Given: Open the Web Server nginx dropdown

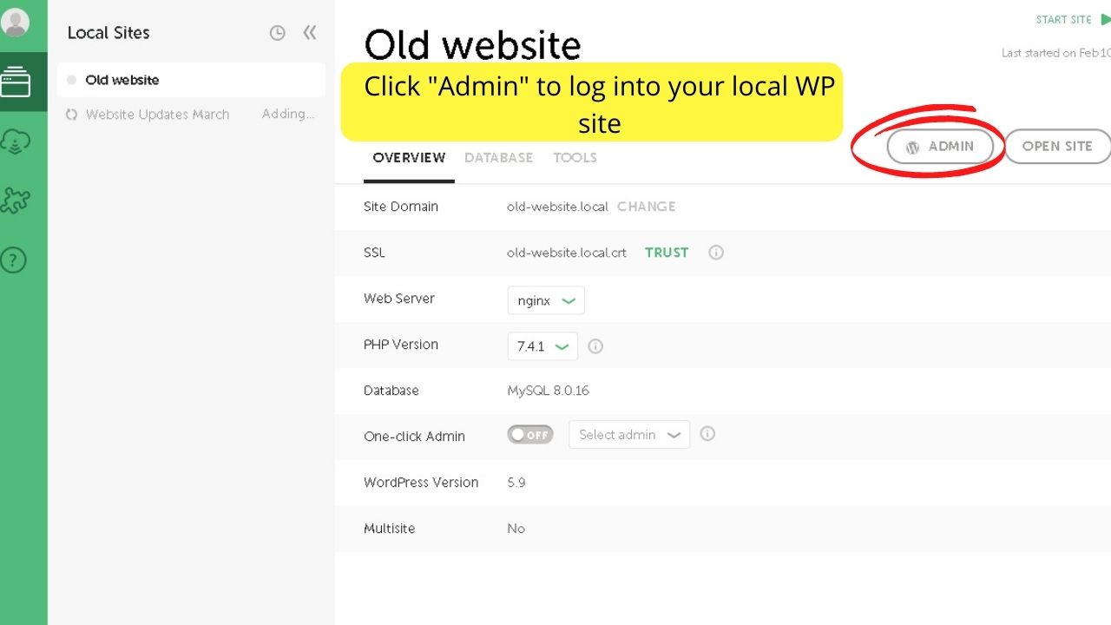Looking at the screenshot, I should pyautogui.click(x=546, y=300).
